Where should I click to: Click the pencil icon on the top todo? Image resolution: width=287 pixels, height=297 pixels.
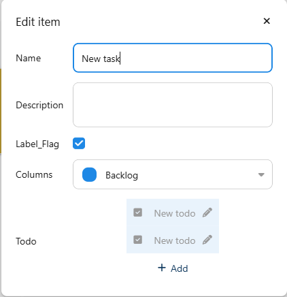pos(207,213)
